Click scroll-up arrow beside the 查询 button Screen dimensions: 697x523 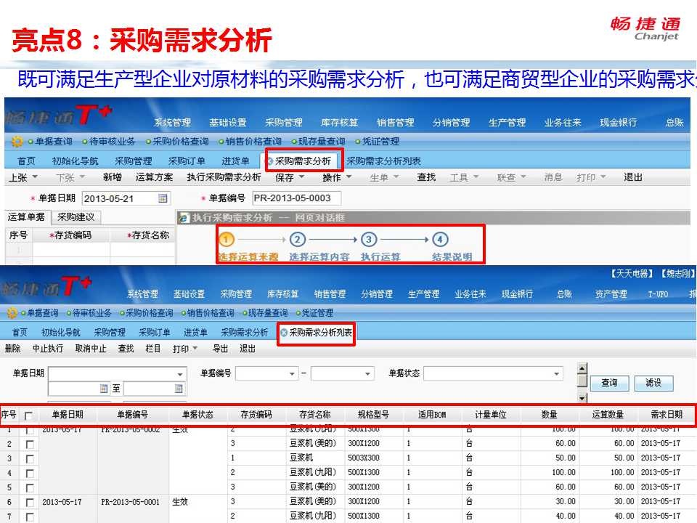coord(582,370)
